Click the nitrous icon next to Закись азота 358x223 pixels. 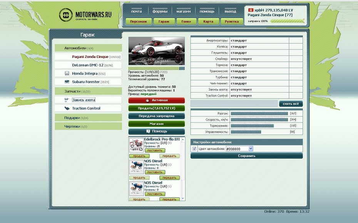tap(67, 100)
